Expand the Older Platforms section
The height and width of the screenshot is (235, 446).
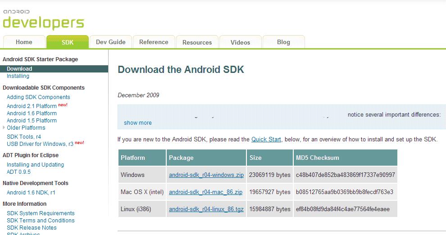tap(4, 127)
